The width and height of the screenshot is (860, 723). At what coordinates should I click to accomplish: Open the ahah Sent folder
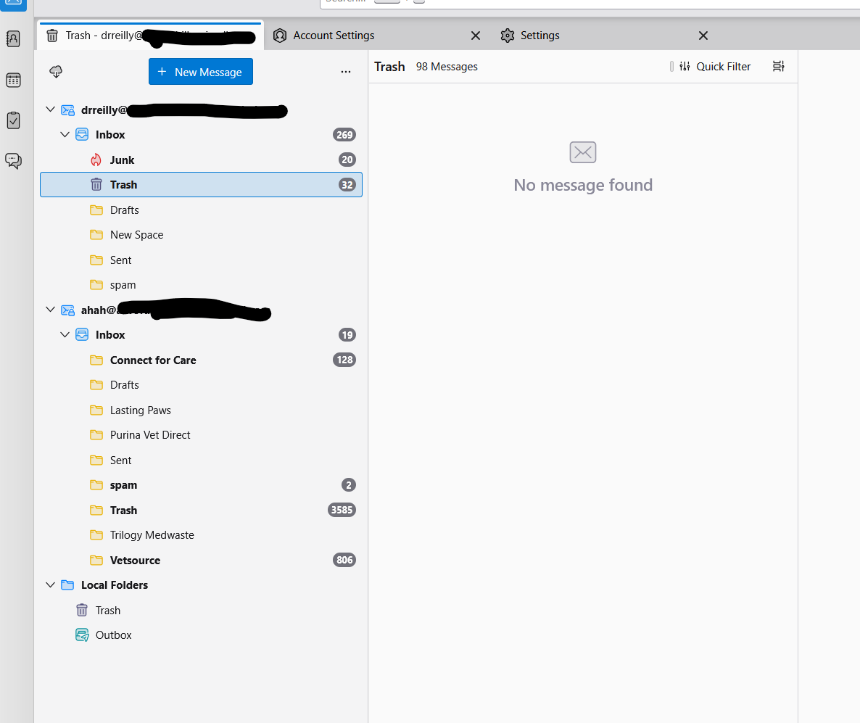(x=201, y=460)
